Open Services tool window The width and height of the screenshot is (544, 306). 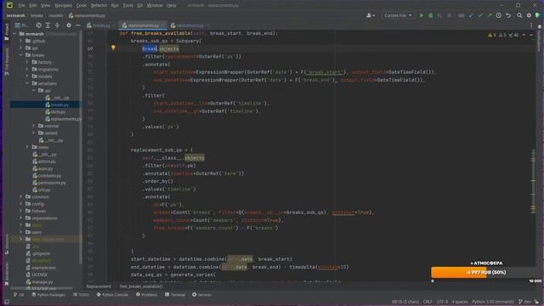(x=202, y=295)
